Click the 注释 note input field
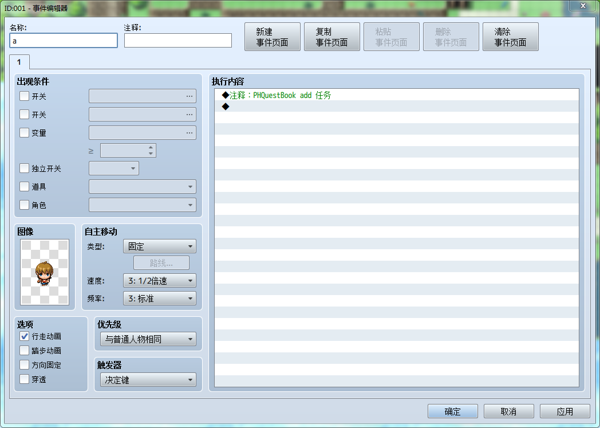Screen dimensions: 600x428 (x=178, y=41)
